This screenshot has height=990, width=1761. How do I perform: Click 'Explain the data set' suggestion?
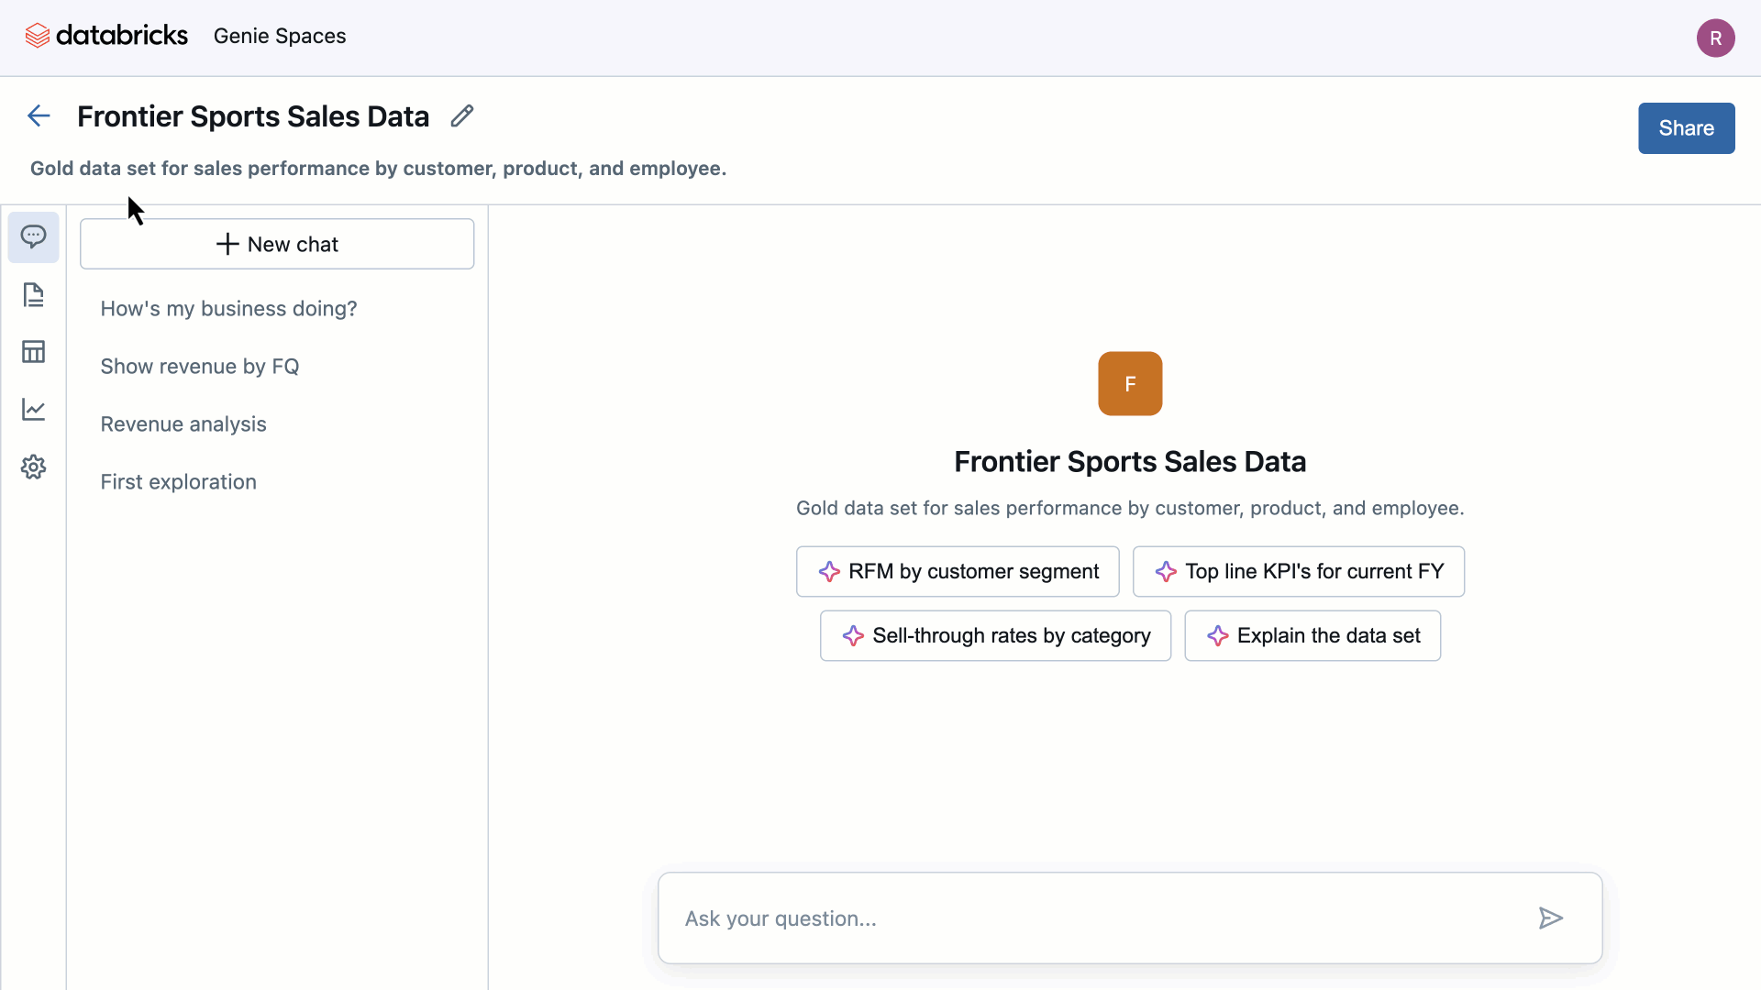pos(1312,634)
